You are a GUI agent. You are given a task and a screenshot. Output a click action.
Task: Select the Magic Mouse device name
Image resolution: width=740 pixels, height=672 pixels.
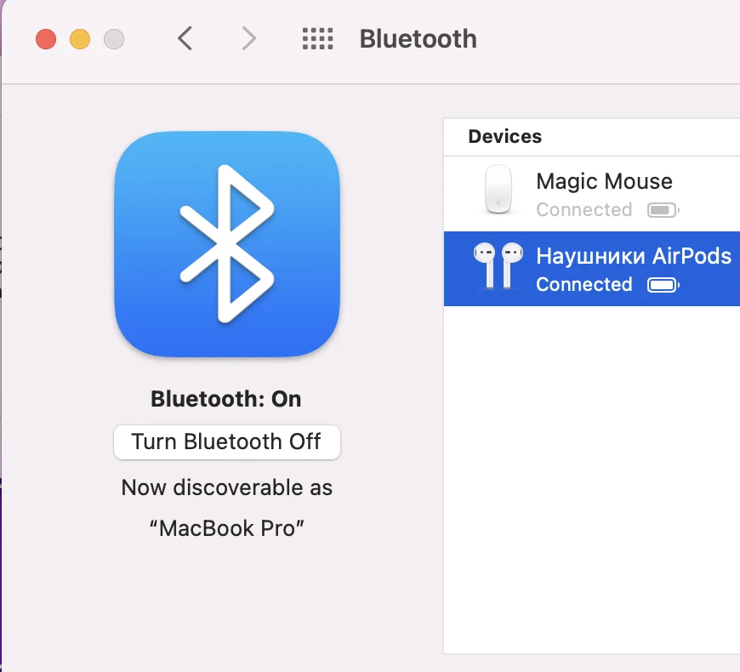point(604,181)
